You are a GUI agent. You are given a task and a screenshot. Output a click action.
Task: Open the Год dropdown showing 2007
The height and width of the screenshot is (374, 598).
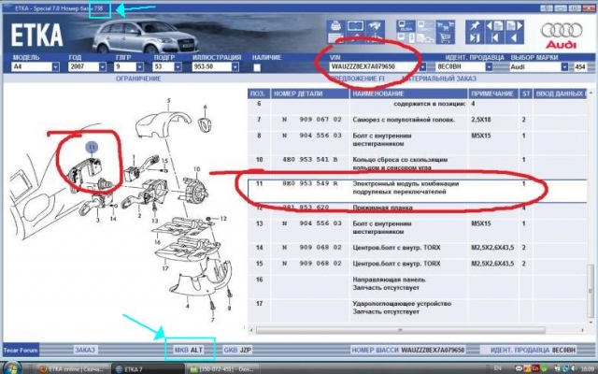tap(102, 66)
